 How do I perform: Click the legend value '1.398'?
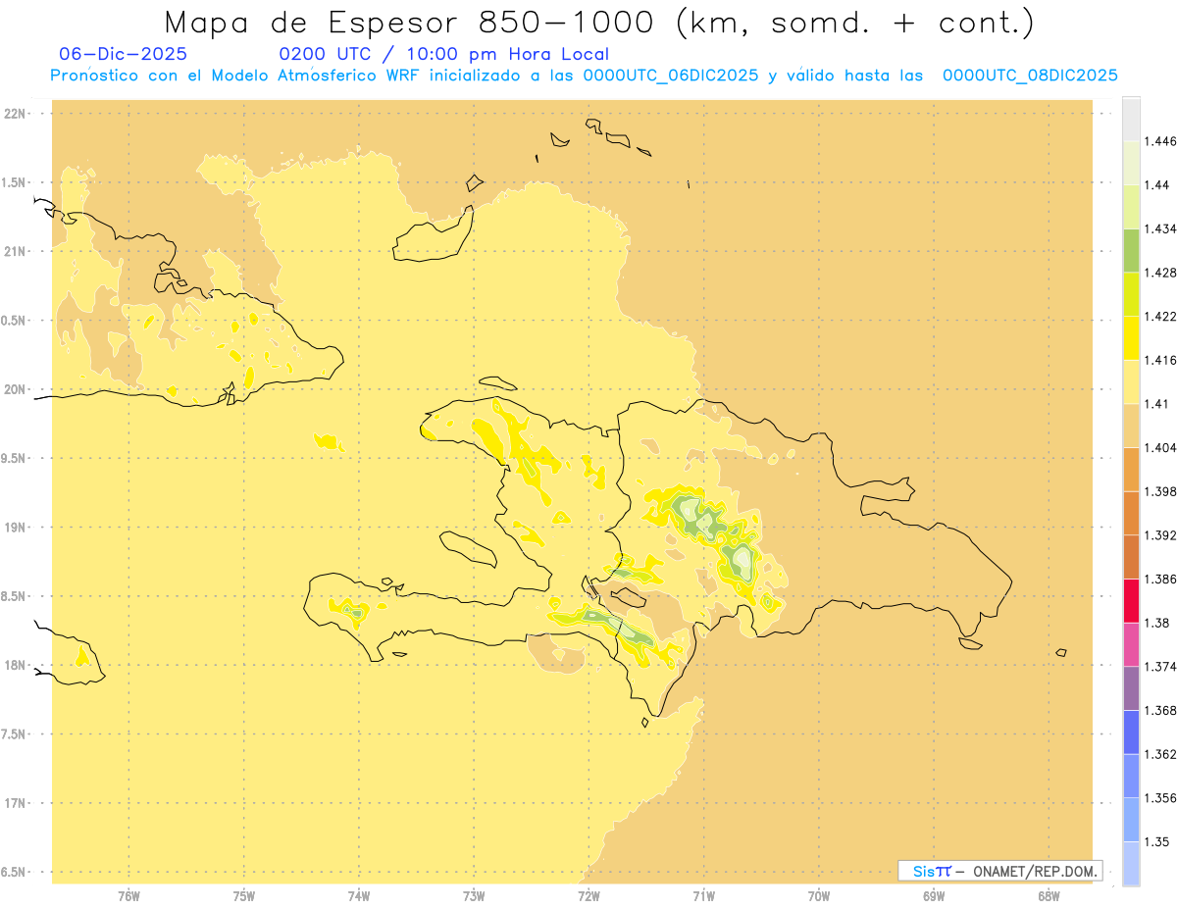click(x=1159, y=491)
